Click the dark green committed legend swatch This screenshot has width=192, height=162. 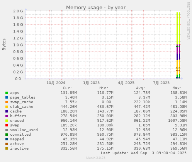coord(7,135)
